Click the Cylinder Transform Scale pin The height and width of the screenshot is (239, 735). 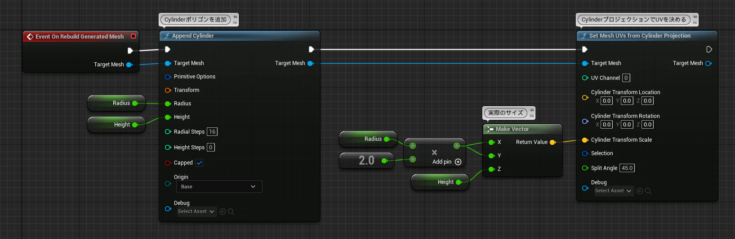[585, 140]
